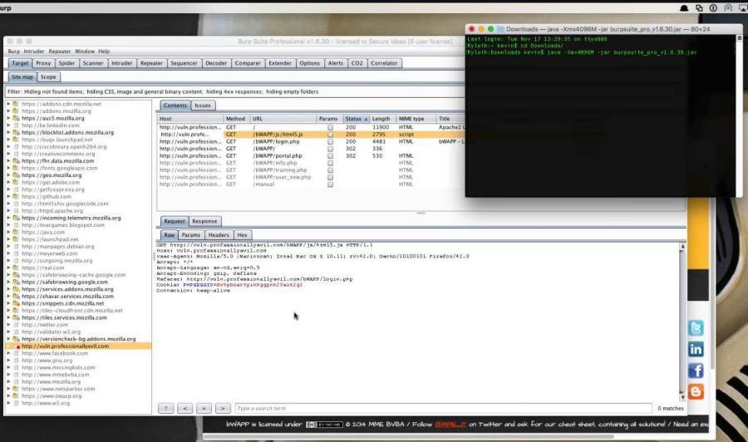This screenshot has width=748, height=442.
Task: Click the search term input field
Action: (x=444, y=409)
